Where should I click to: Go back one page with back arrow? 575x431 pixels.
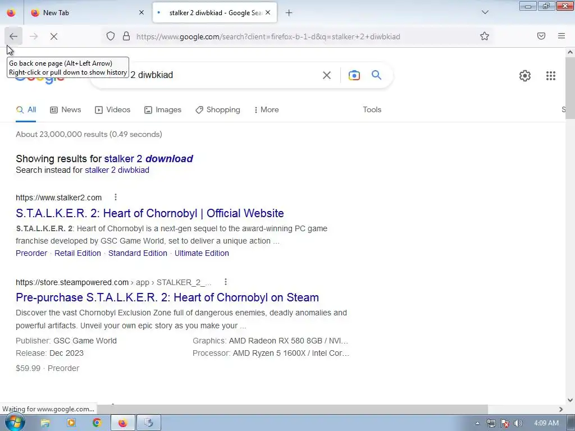tap(13, 36)
